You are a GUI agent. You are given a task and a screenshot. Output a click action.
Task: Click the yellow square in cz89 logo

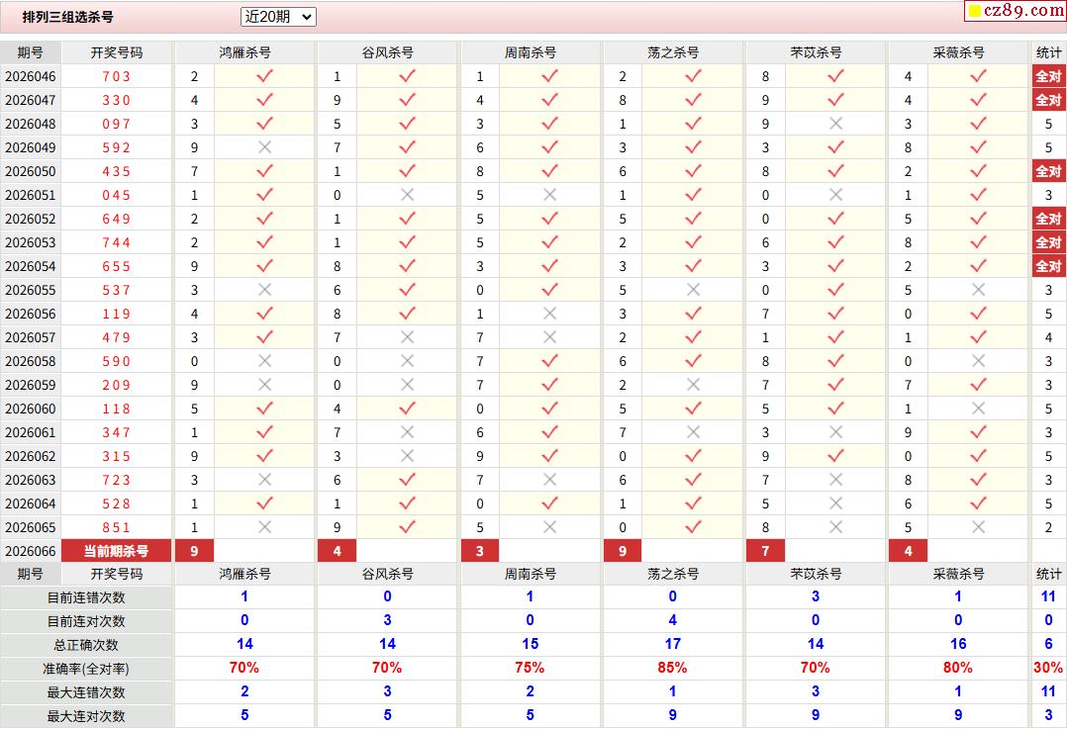pos(974,12)
